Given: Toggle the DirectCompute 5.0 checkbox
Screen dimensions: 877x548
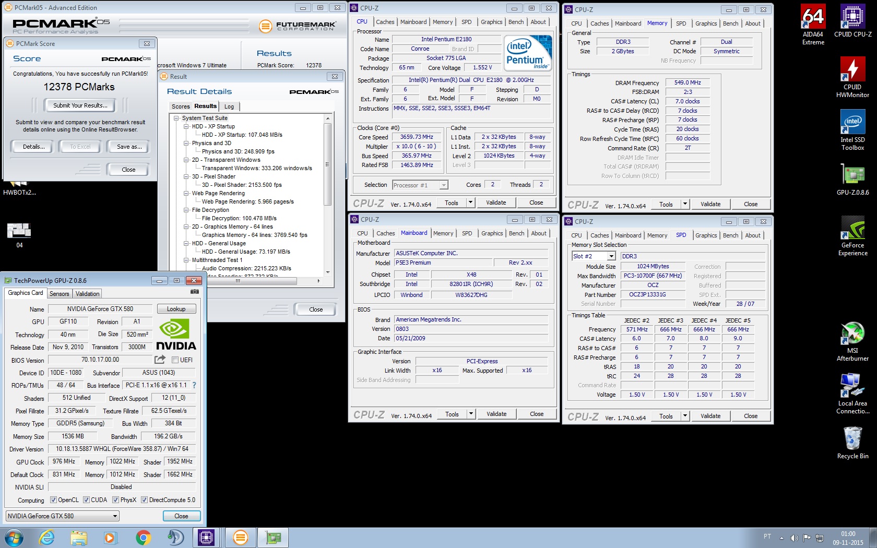Looking at the screenshot, I should 145,500.
